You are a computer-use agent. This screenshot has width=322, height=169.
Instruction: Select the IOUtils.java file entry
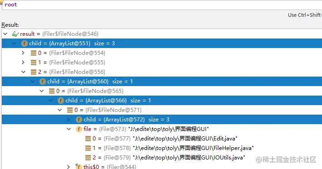click(x=162, y=158)
